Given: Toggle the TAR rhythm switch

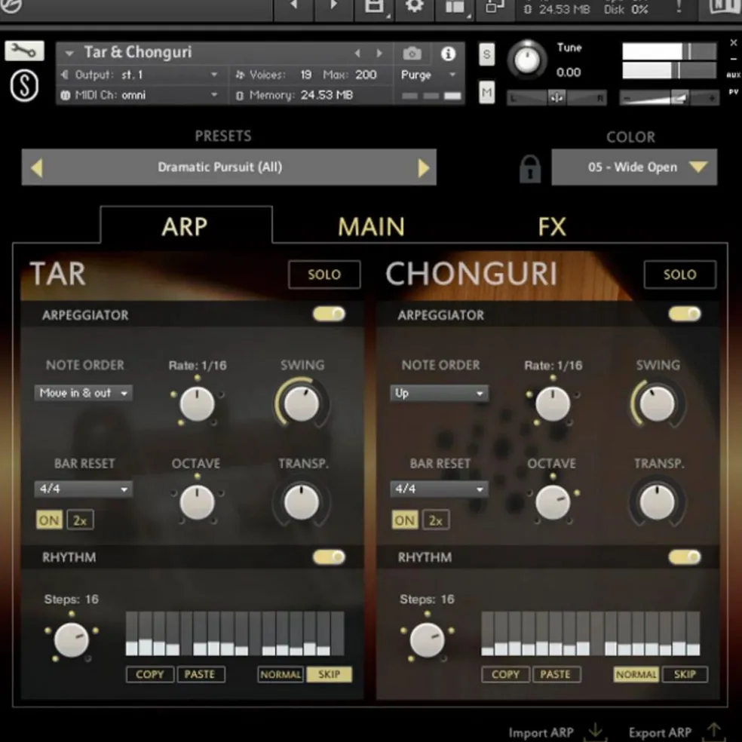Looking at the screenshot, I should pyautogui.click(x=330, y=557).
